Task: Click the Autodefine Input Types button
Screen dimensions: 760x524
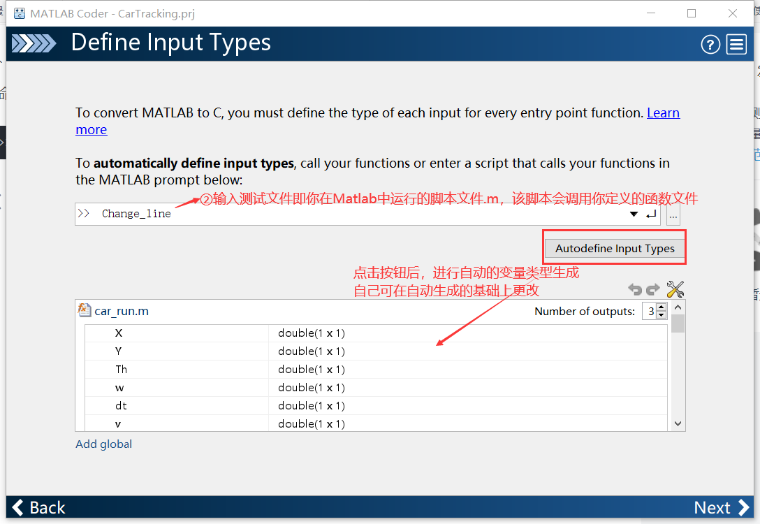Action: click(x=615, y=248)
